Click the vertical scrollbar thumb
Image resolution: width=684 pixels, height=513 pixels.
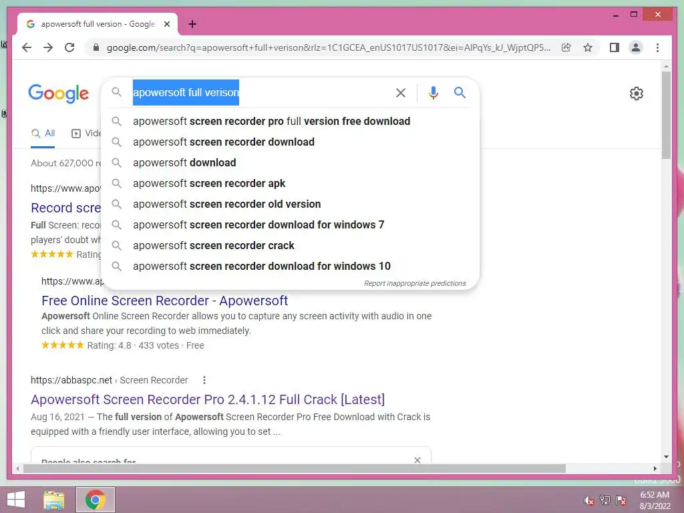[666, 115]
